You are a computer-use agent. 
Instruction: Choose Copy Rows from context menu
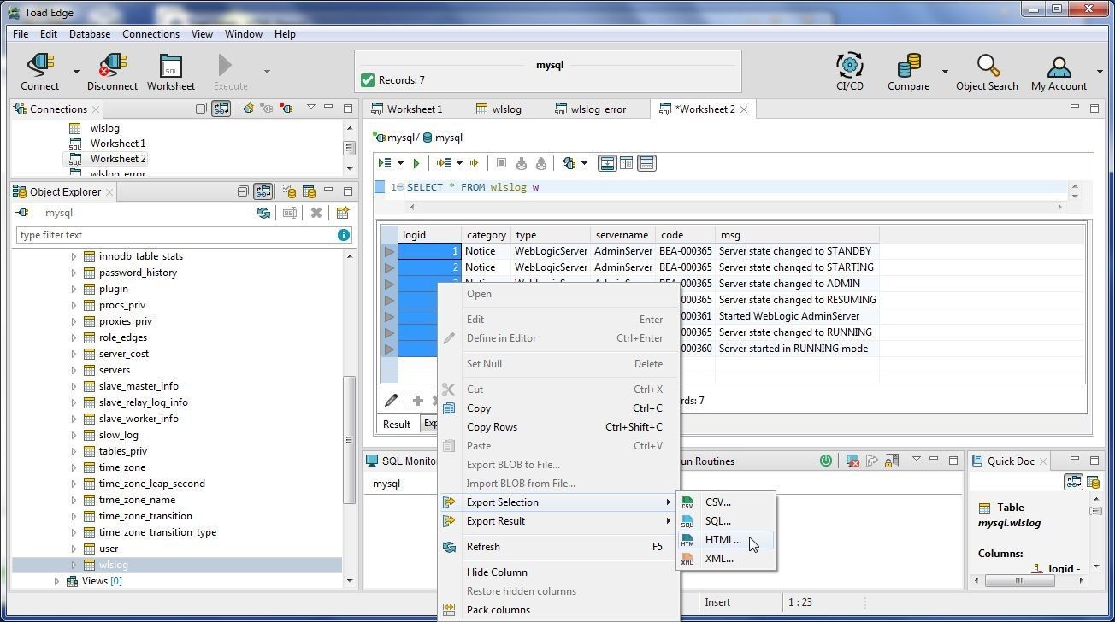point(558,427)
